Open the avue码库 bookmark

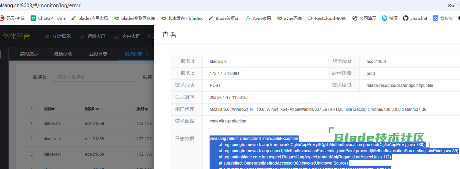[x=289, y=18]
